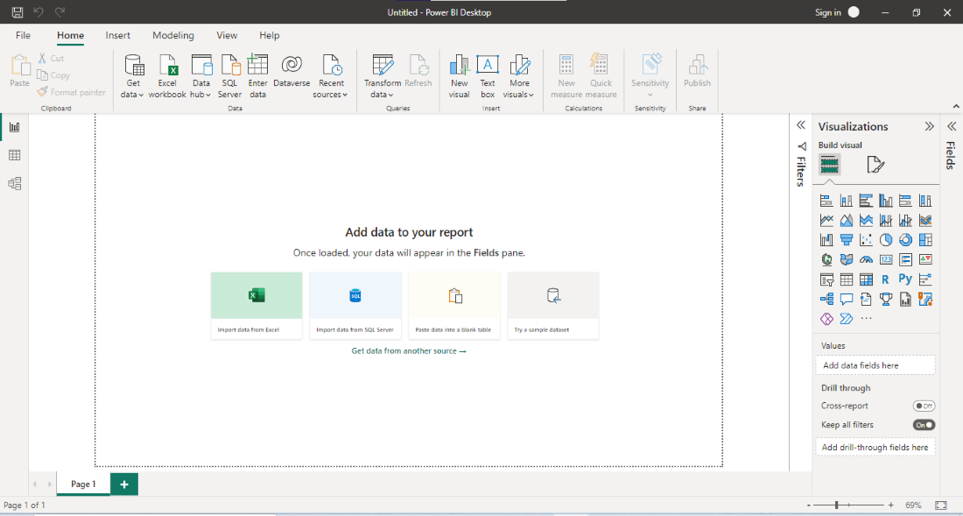The height and width of the screenshot is (516, 963).
Task: Toggle Cross-report drill through switch
Action: 924,406
